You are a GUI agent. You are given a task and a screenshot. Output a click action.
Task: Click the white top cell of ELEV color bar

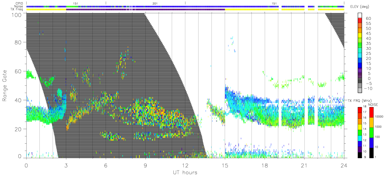(x=360, y=15)
